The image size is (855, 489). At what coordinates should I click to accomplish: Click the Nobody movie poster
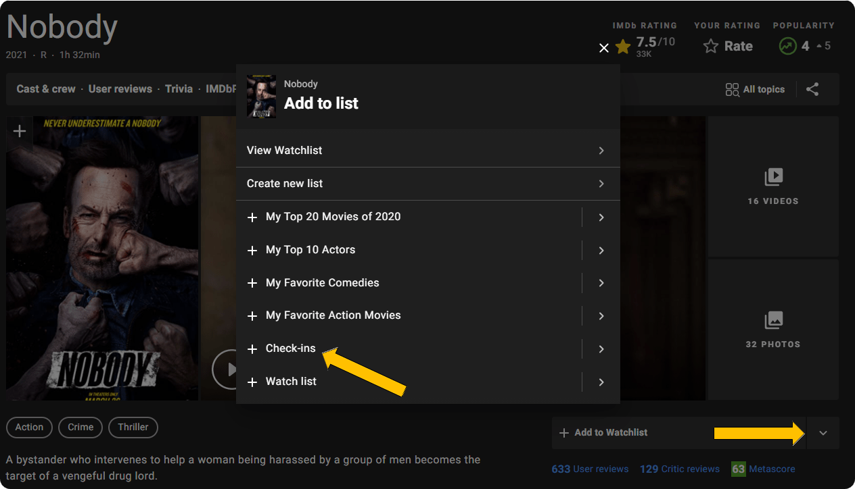pyautogui.click(x=102, y=258)
